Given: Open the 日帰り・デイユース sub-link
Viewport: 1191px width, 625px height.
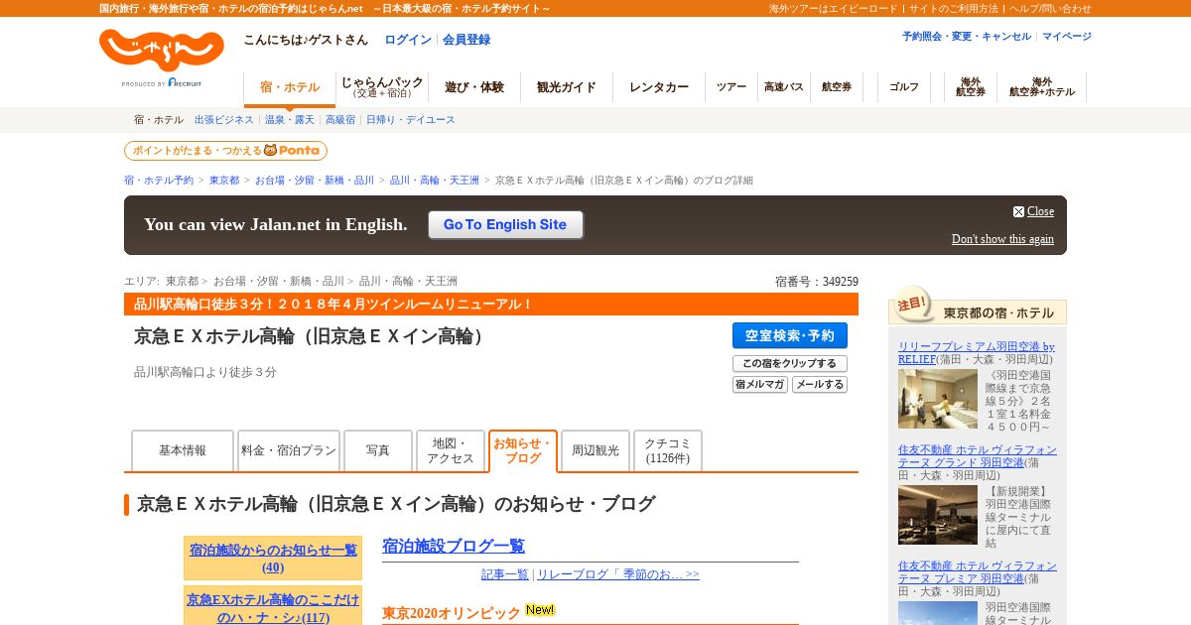Looking at the screenshot, I should click(411, 120).
